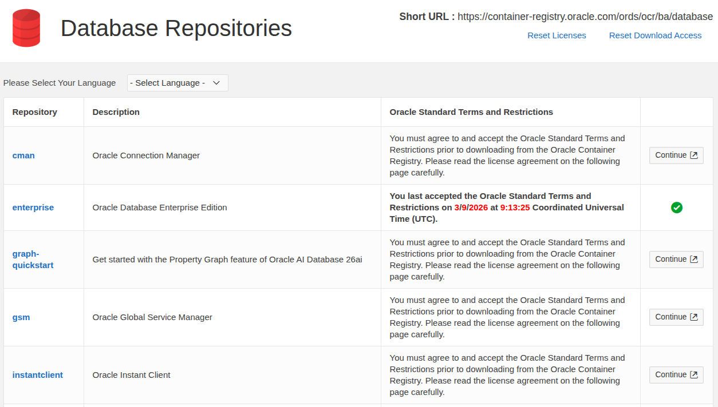Click the red 3/9/2026 acceptance date
Screen dimensions: 718x407
pos(471,208)
